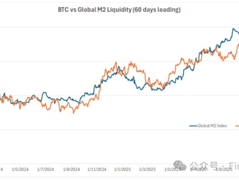
Task: Click the 1/9/2024 x-axis date label
Action: click(71, 169)
